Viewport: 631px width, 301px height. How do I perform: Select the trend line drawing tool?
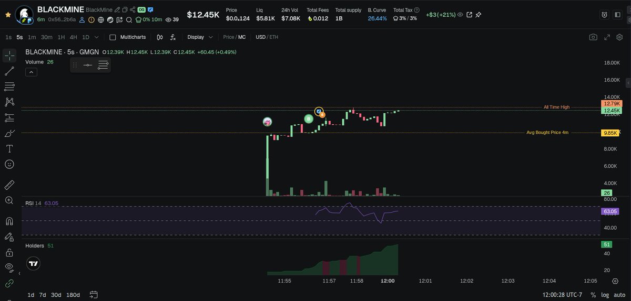(9, 71)
